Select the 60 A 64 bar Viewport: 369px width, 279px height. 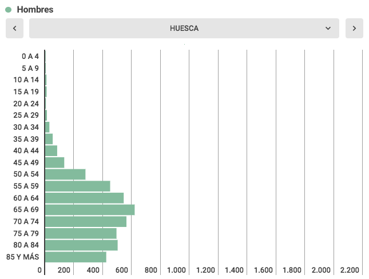tap(84, 198)
